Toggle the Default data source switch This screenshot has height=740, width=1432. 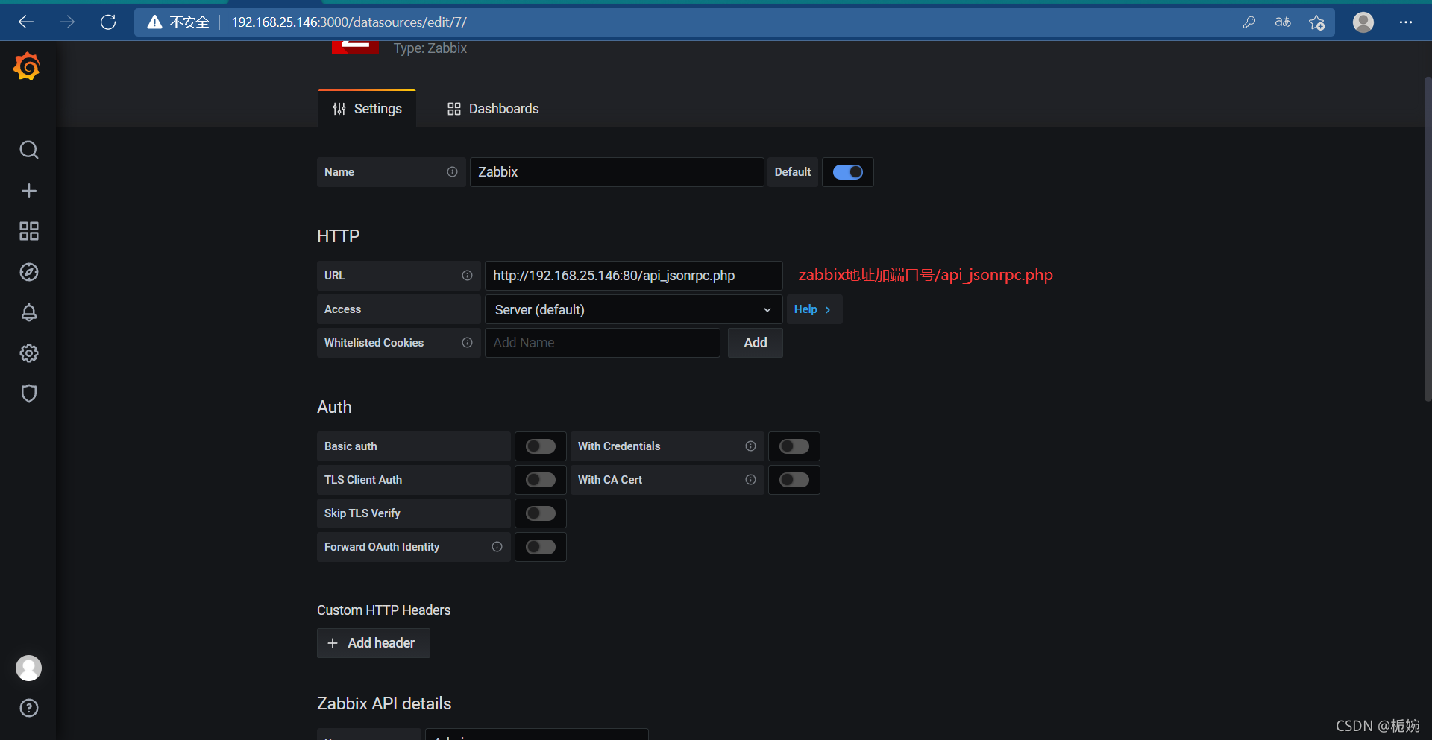pos(848,172)
